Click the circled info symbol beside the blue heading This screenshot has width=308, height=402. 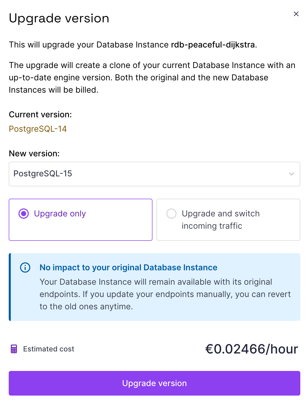[x=25, y=268]
